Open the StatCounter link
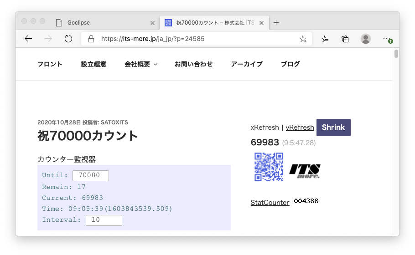415x255 pixels. click(270, 203)
